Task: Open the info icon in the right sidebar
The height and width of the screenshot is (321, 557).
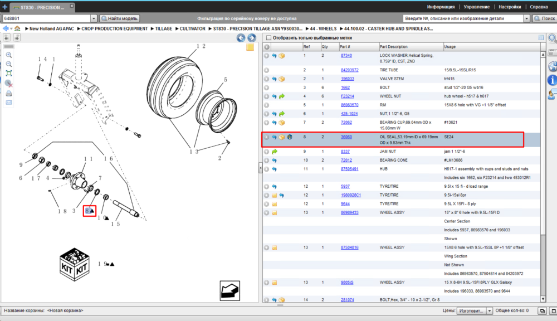Action: click(553, 80)
